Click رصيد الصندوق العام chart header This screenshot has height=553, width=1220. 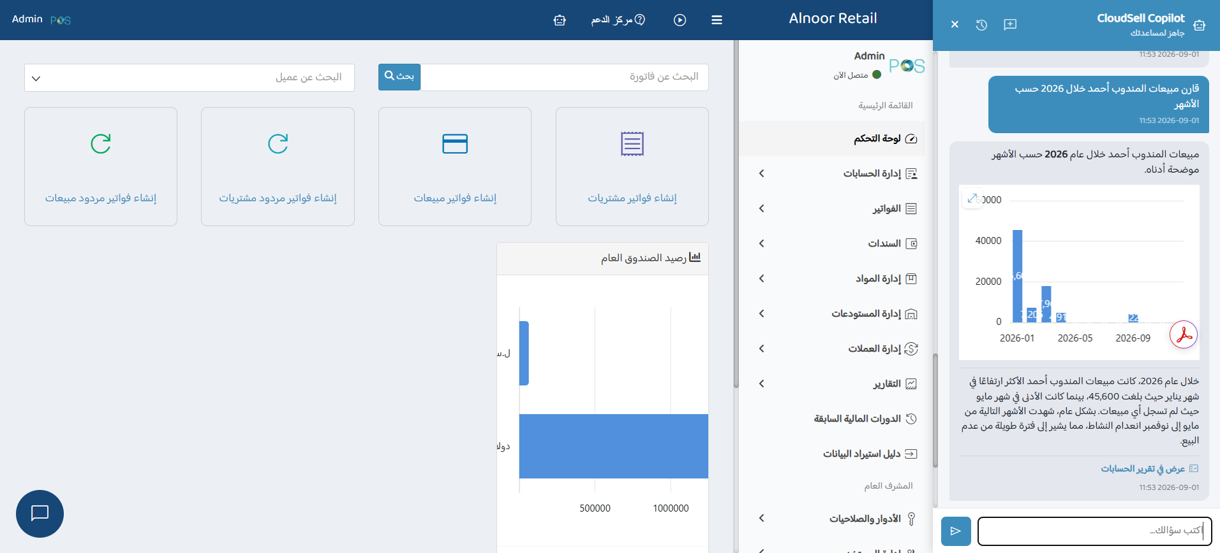tap(602, 258)
